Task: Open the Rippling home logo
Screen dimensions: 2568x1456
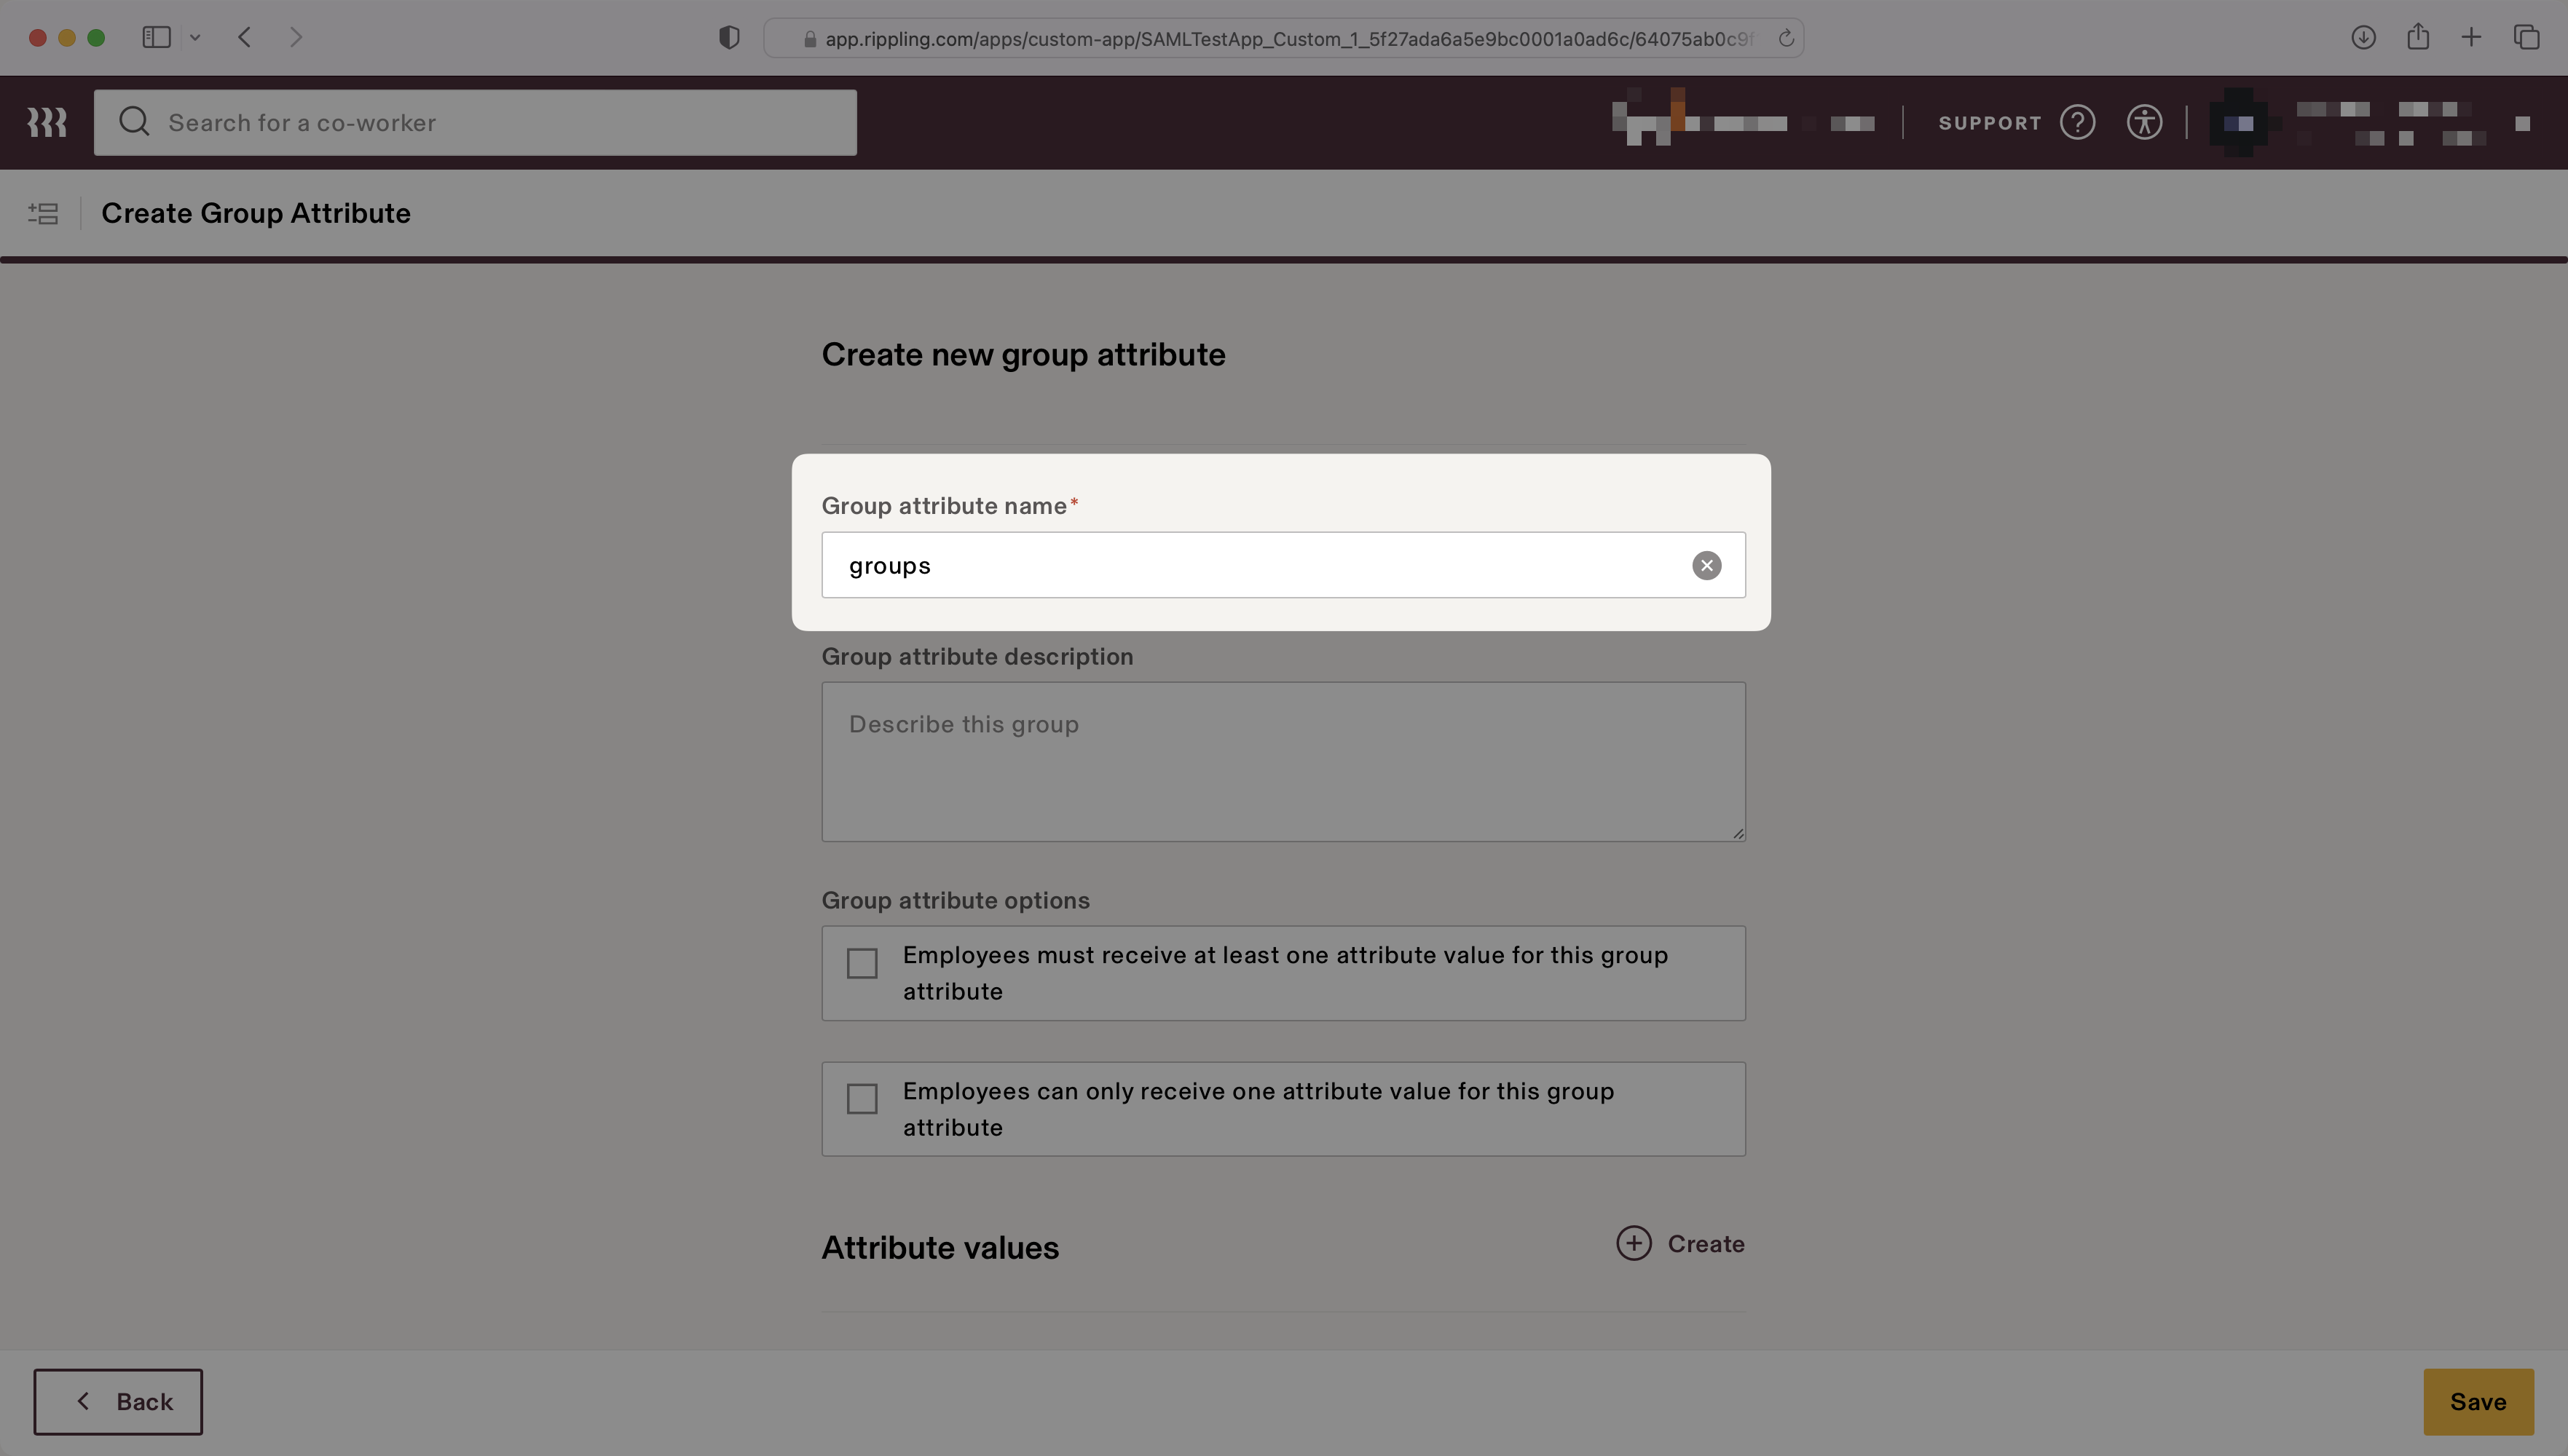Action: 47,122
